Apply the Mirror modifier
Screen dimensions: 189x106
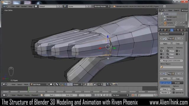coord(165,44)
